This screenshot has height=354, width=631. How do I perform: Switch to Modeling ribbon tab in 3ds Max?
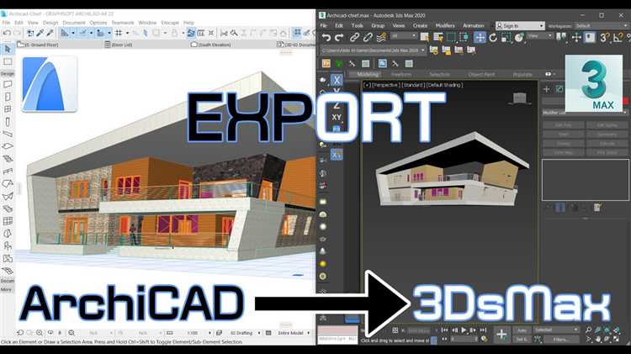pyautogui.click(x=367, y=75)
